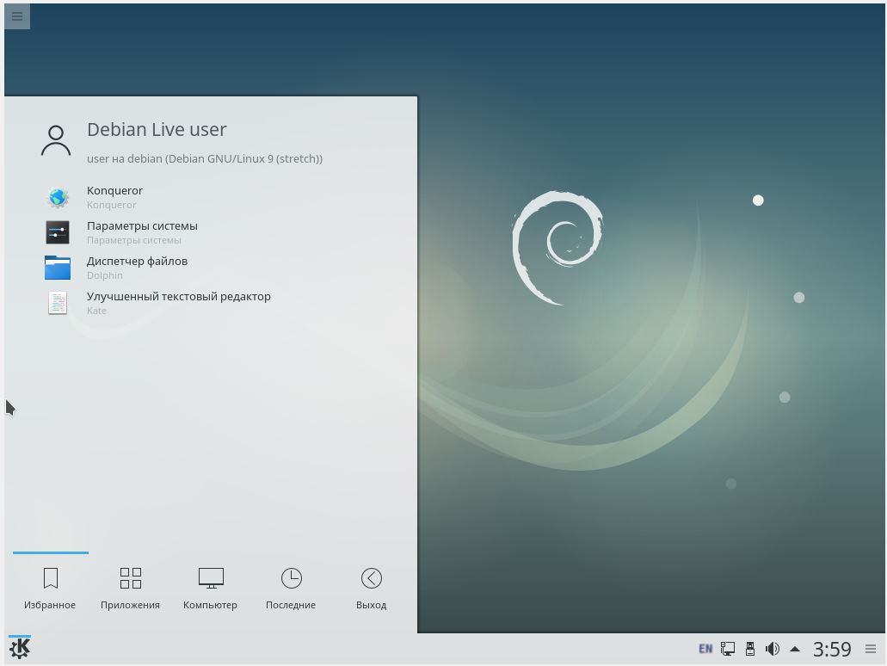Click the 'user на debian' info line
This screenshot has height=666, width=887.
pyautogui.click(x=205, y=159)
